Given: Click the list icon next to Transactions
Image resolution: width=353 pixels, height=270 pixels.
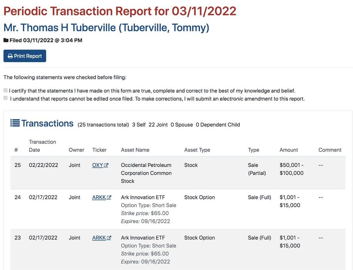Looking at the screenshot, I should point(15,123).
